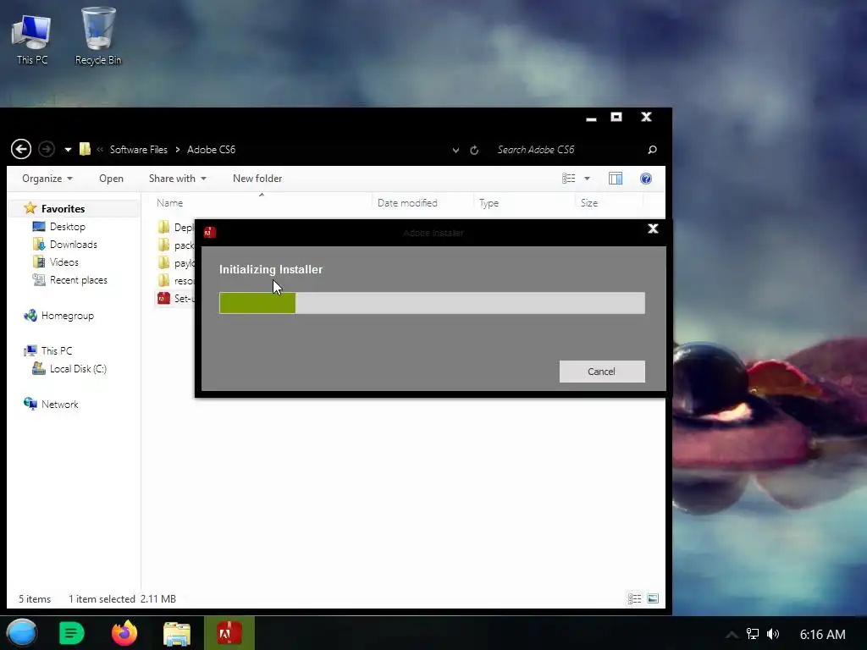Open recent locations dropdown arrow
Viewport: 867px width, 650px height.
[68, 150]
